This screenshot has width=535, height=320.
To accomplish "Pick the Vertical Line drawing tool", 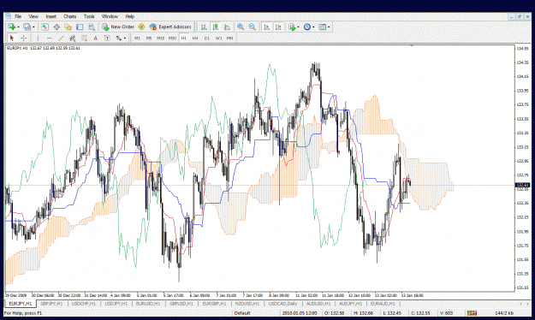I will [x=38, y=38].
